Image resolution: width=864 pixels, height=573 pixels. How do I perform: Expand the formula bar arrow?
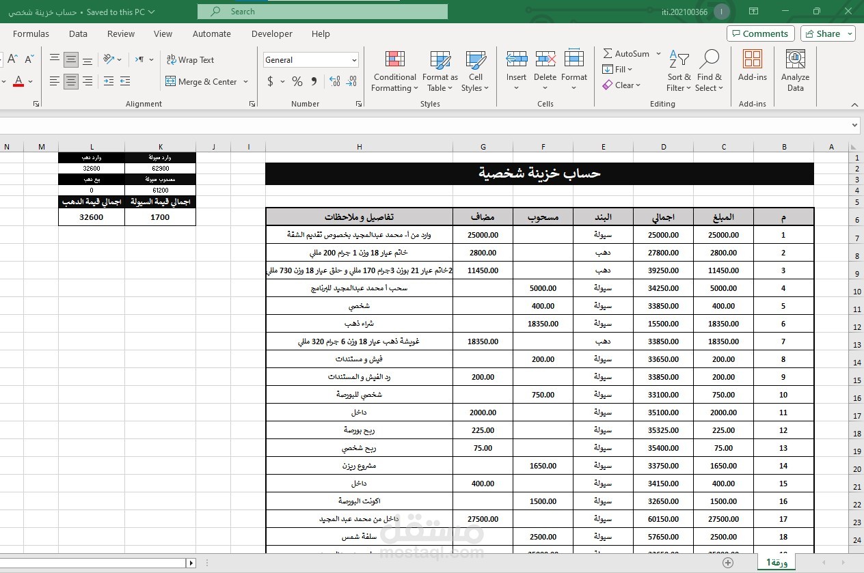[x=854, y=126]
